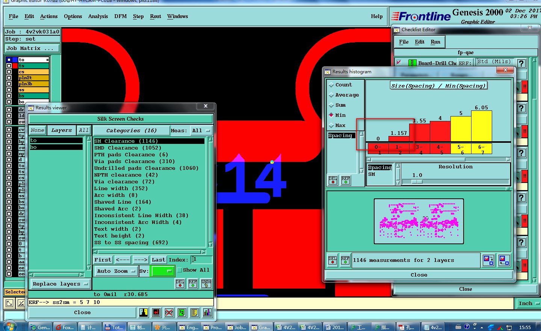Click the Layers selector button in Results viewer
Screen dimensions: 541x331
tap(62, 130)
